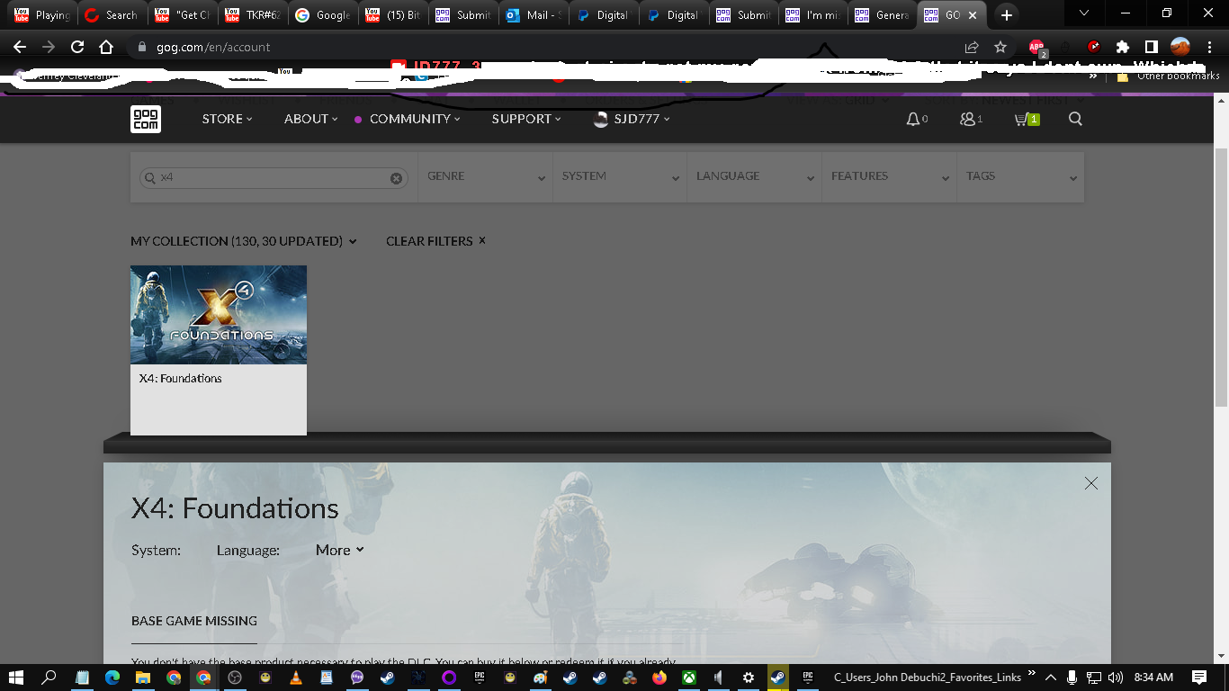1229x691 pixels.
Task: Select the X4: Foundations game thumbnail
Action: [219, 315]
